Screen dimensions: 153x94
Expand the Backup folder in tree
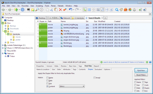pyautogui.click(x=5, y=26)
